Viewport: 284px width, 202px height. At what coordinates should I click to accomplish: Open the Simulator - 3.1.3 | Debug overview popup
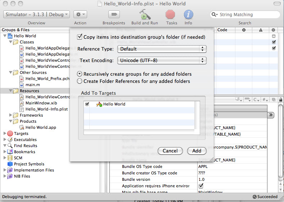pos(36,14)
